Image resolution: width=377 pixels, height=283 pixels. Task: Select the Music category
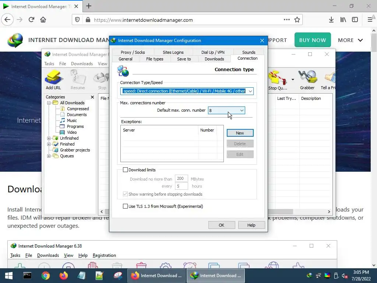click(72, 120)
